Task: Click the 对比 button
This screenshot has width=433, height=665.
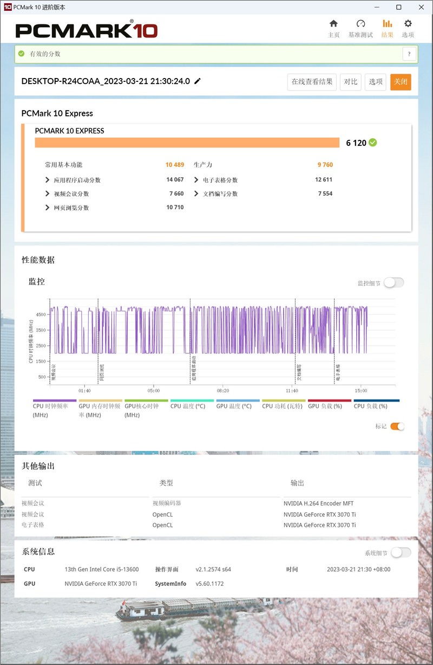Action: [350, 82]
